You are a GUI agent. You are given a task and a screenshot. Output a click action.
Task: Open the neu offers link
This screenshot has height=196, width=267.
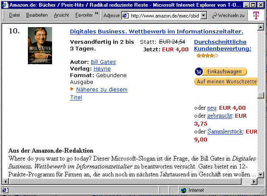(212, 108)
